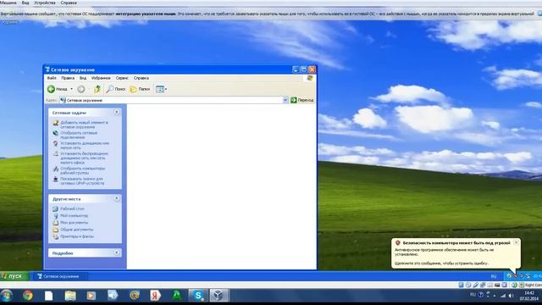
Task: Go up one folder level
Action: click(x=97, y=89)
